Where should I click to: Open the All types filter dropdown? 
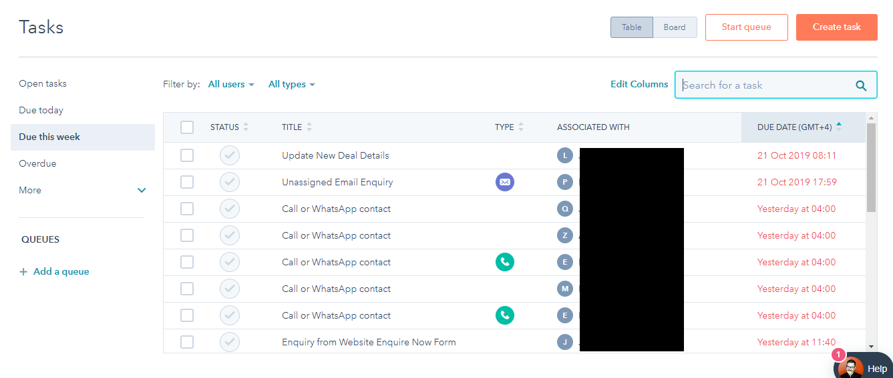[291, 85]
